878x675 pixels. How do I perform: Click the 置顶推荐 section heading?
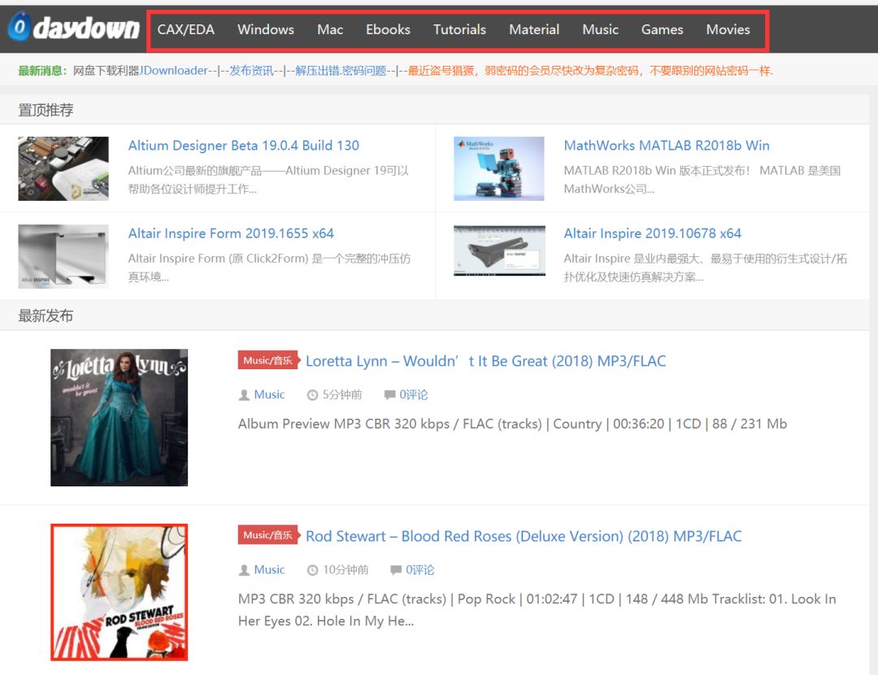pyautogui.click(x=46, y=111)
